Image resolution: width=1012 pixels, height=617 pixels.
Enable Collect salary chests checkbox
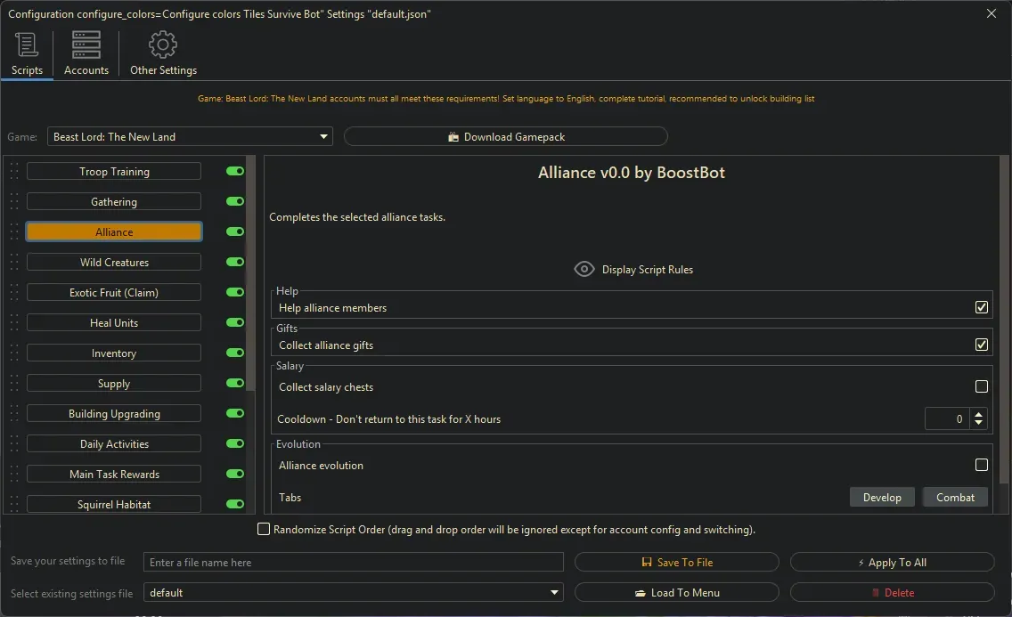point(982,387)
